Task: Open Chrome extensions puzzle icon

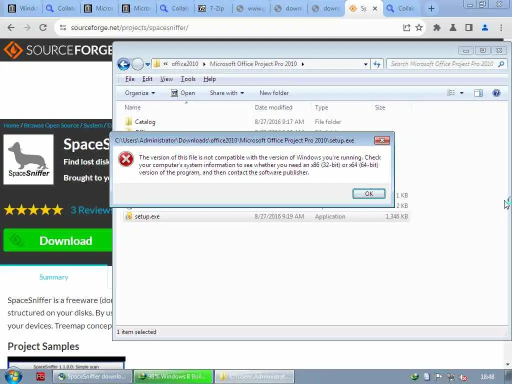Action: (x=437, y=28)
